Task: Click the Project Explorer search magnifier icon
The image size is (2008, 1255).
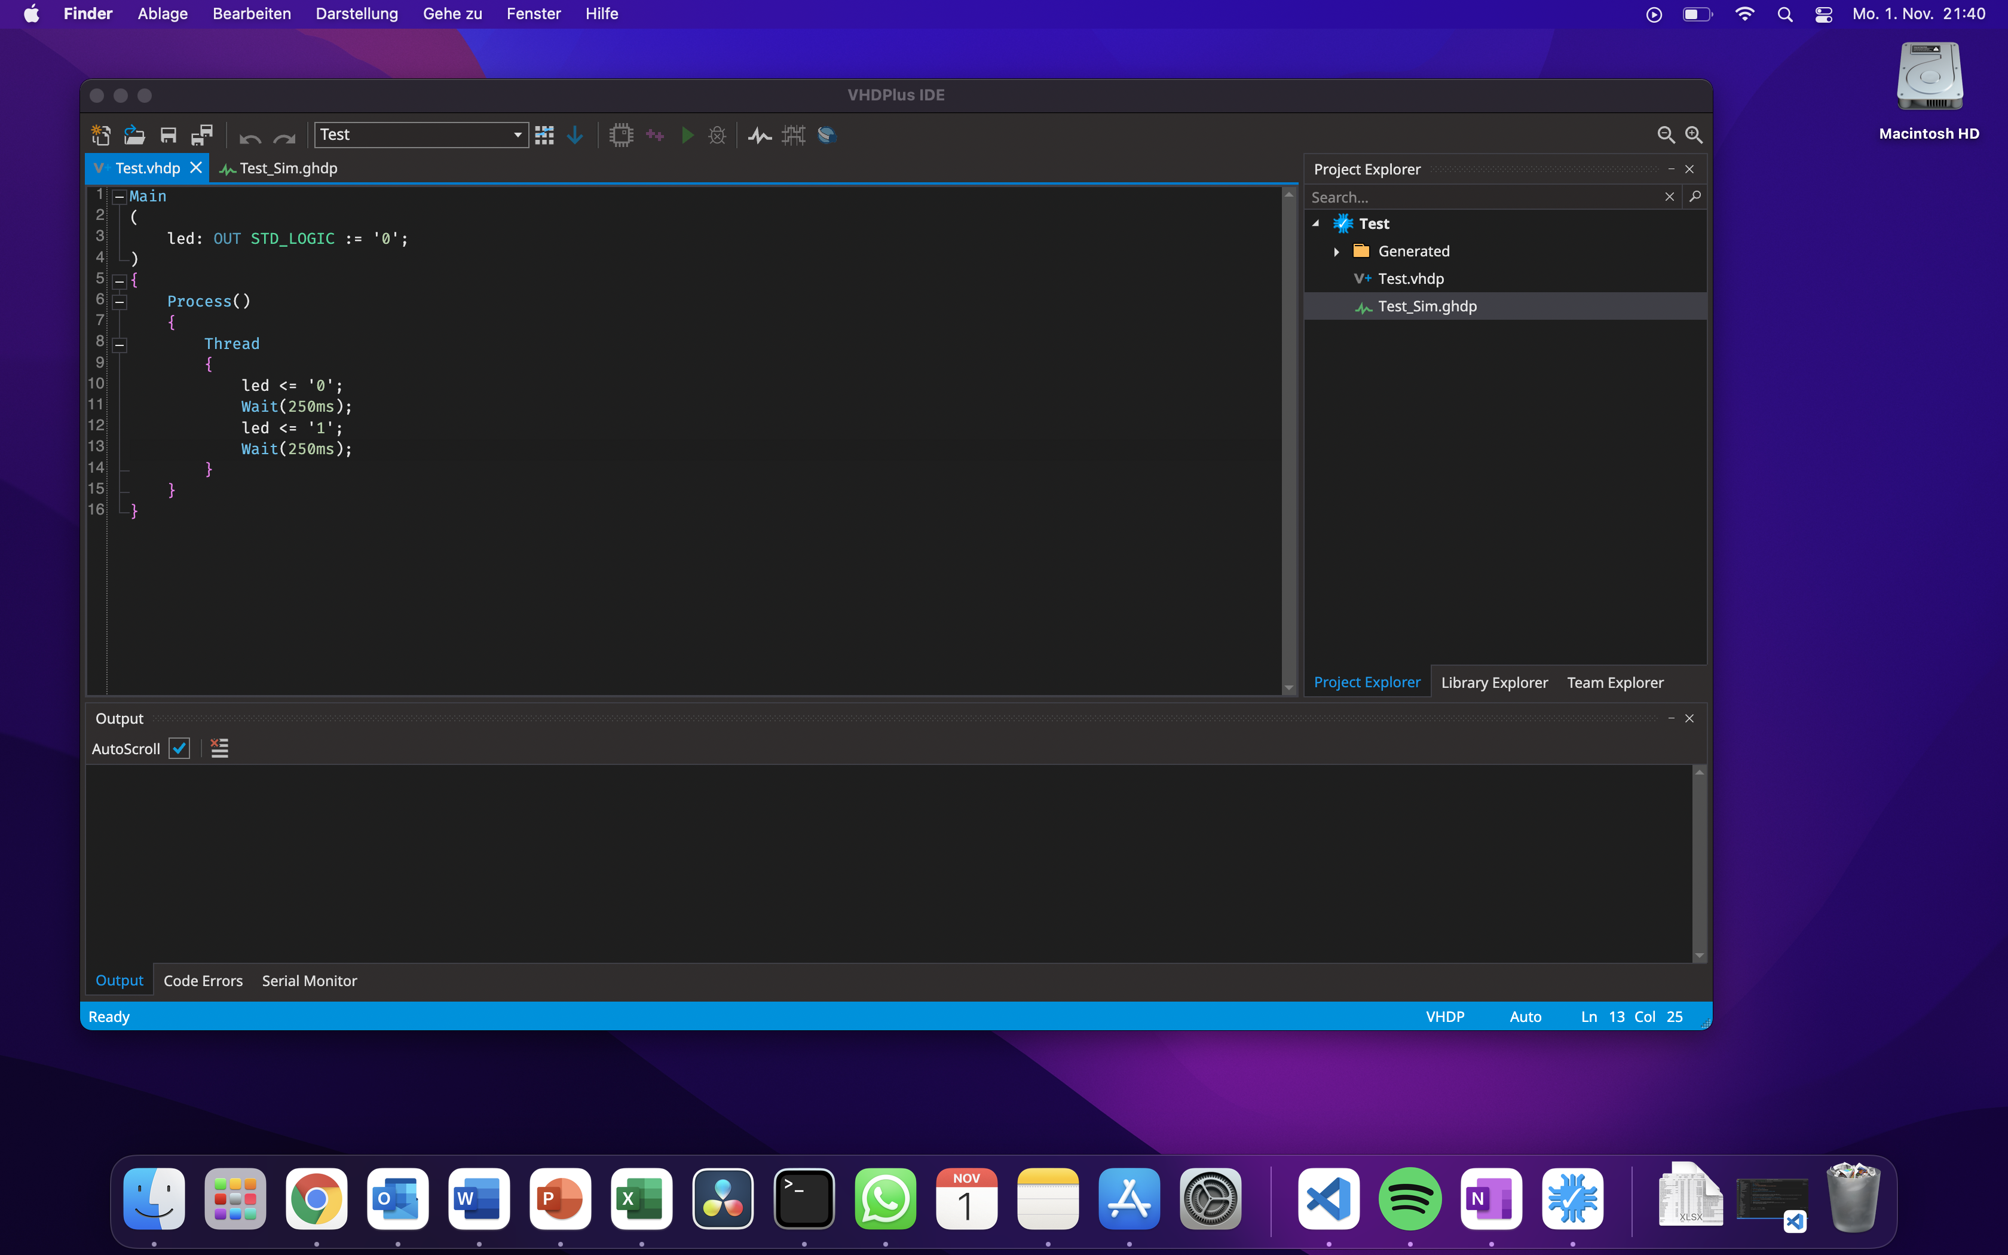Action: [x=1695, y=197]
